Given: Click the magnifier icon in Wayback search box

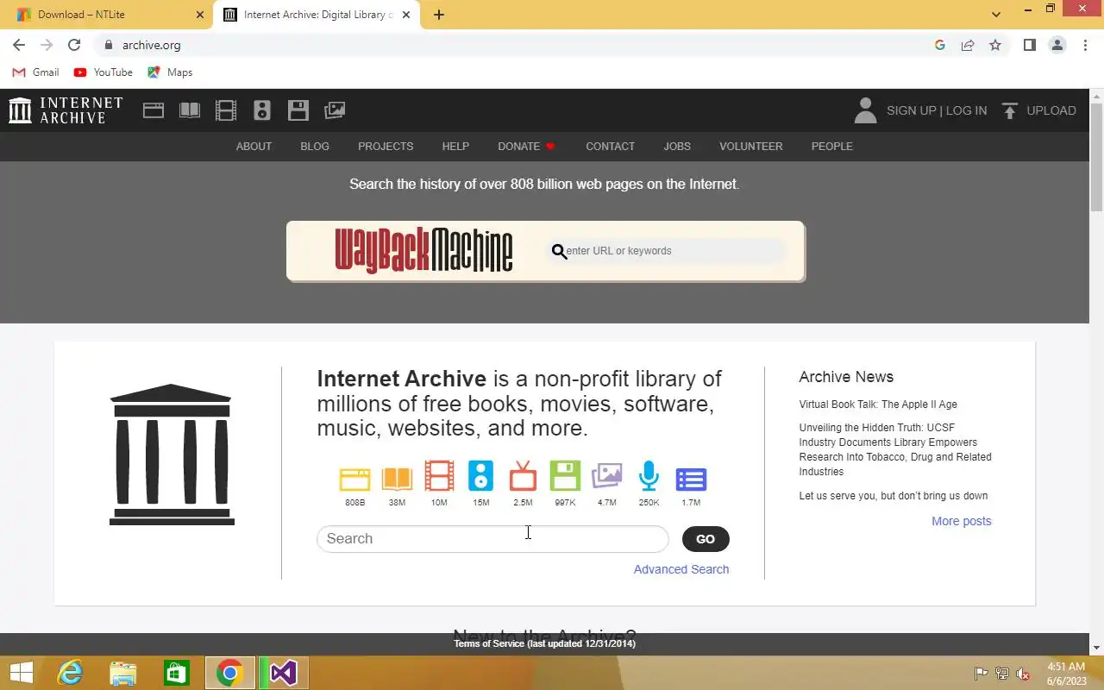Looking at the screenshot, I should point(559,251).
